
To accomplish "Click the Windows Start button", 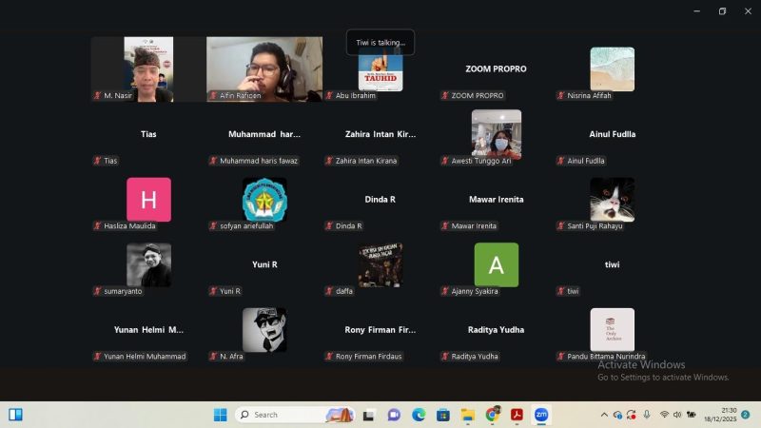I will point(220,415).
